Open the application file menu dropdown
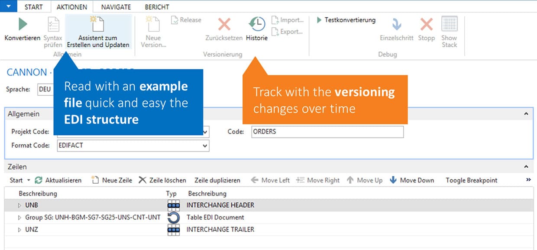Viewport: 537px width, 250px height. tap(9, 6)
